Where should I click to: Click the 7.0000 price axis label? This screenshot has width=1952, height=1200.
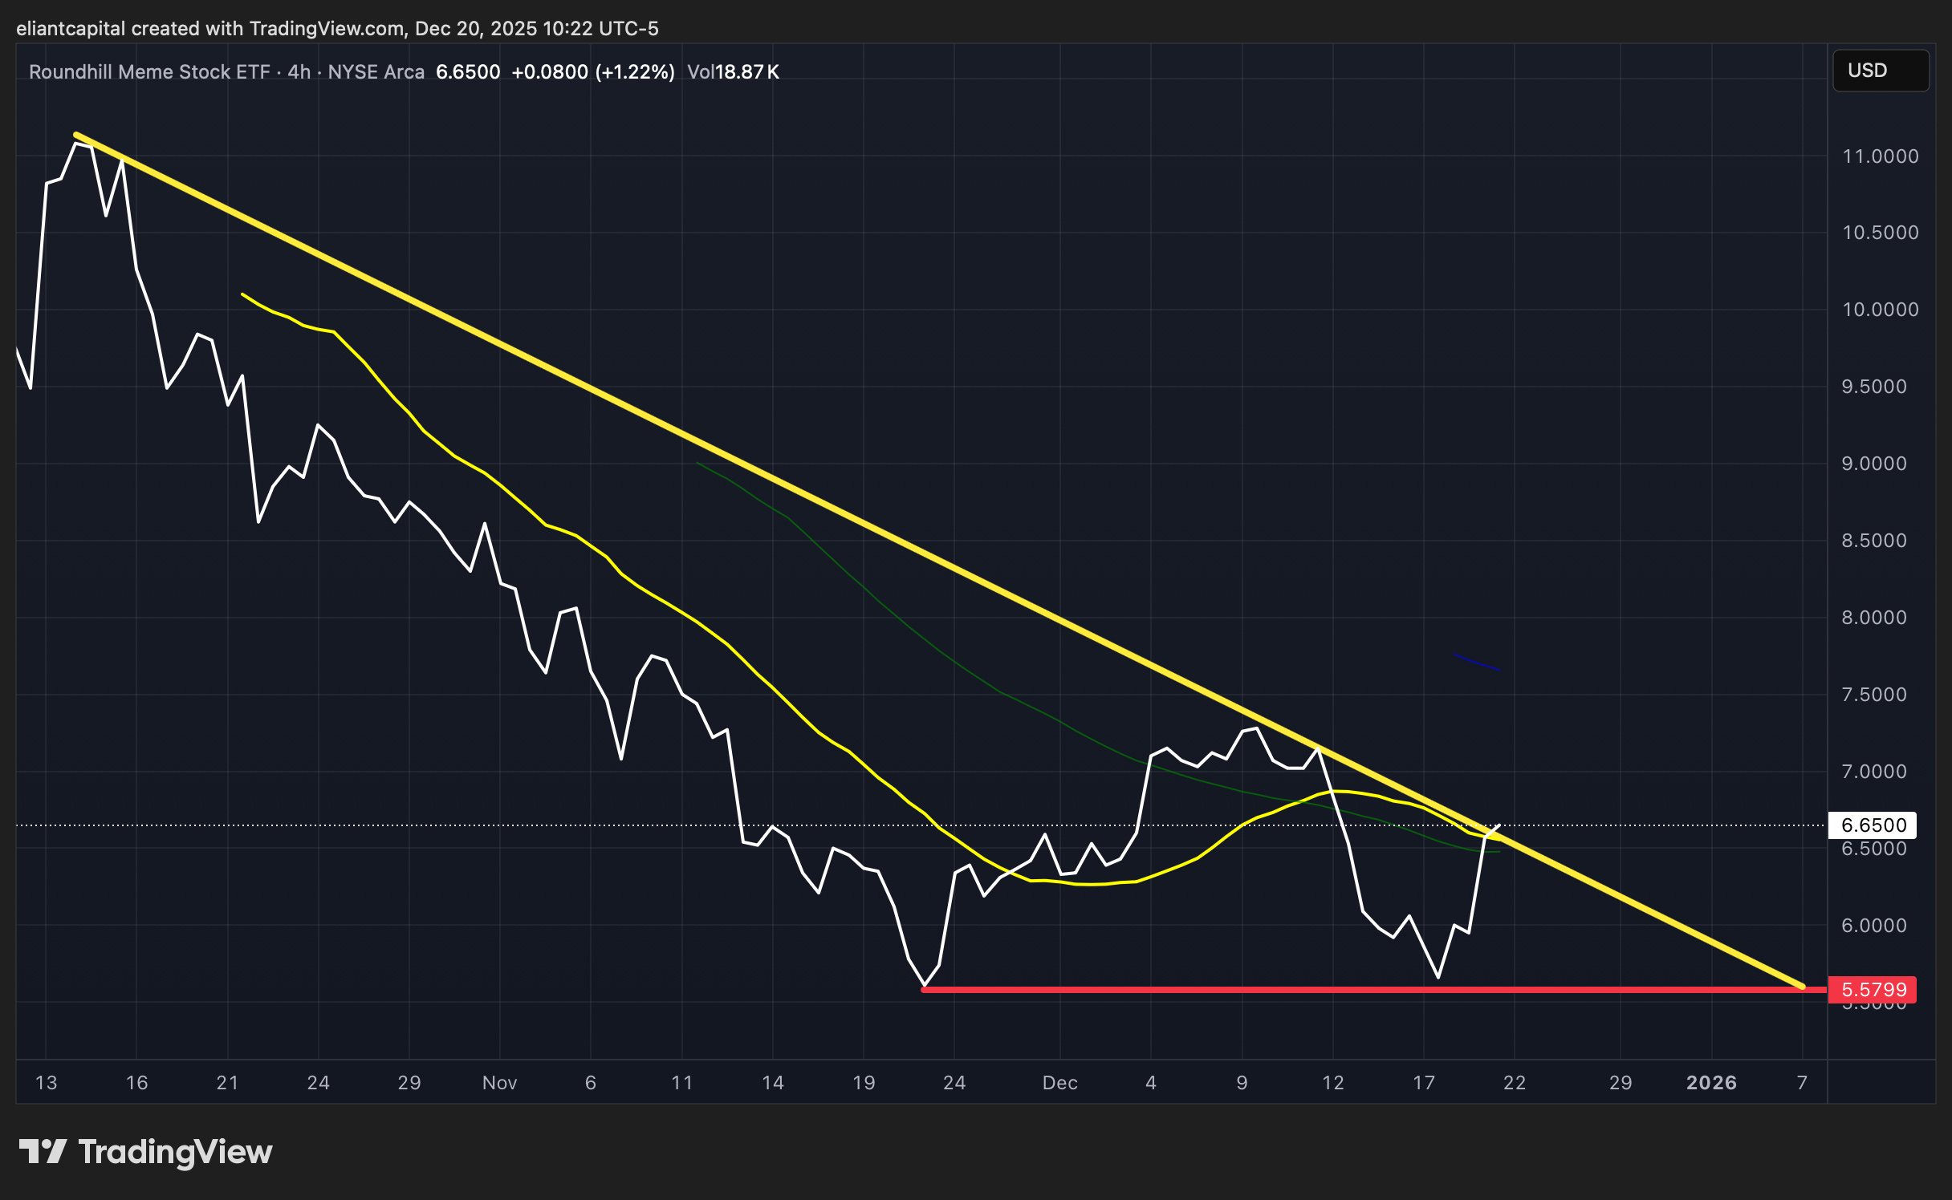[x=1873, y=772]
